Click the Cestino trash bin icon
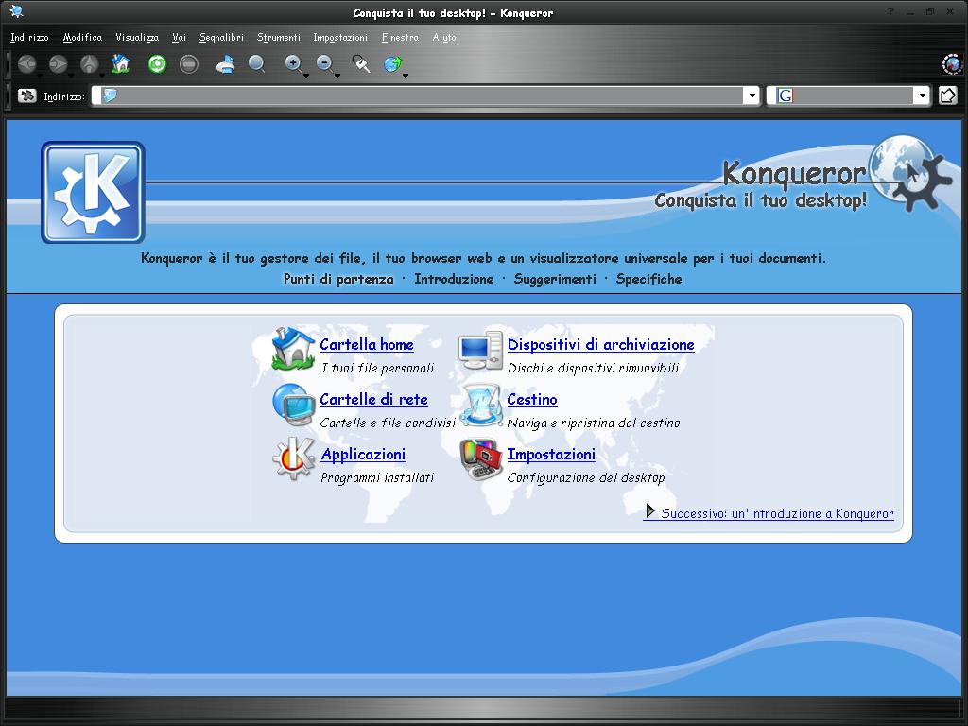 tap(481, 405)
